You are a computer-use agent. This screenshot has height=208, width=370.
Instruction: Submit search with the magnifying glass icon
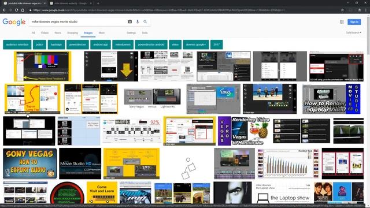[145, 22]
